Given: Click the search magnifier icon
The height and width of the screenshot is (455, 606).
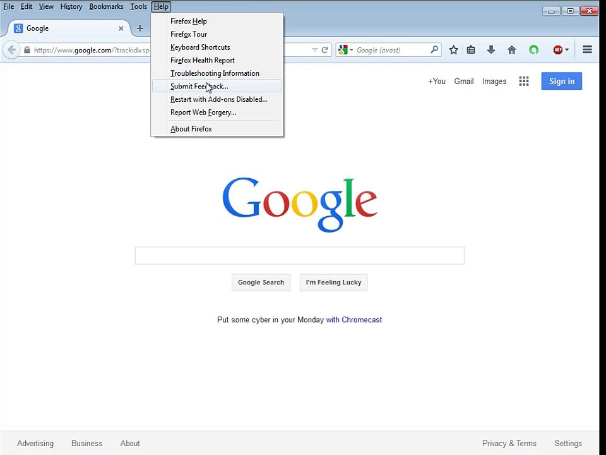Looking at the screenshot, I should pyautogui.click(x=434, y=49).
